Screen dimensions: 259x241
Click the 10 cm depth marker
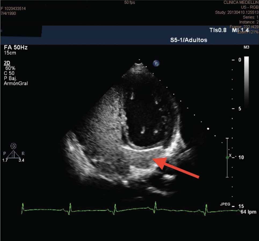tap(241, 157)
